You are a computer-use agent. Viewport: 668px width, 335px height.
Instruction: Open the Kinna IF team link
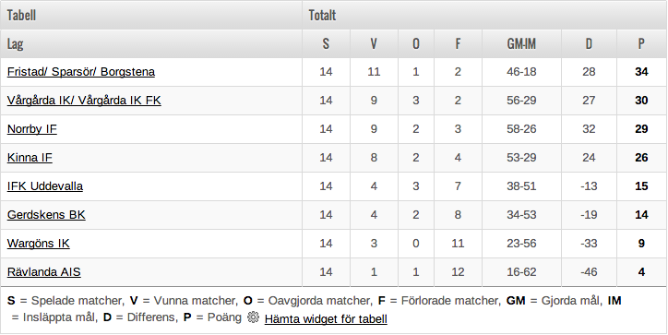click(30, 157)
